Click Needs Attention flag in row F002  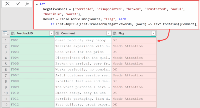click(134, 46)
